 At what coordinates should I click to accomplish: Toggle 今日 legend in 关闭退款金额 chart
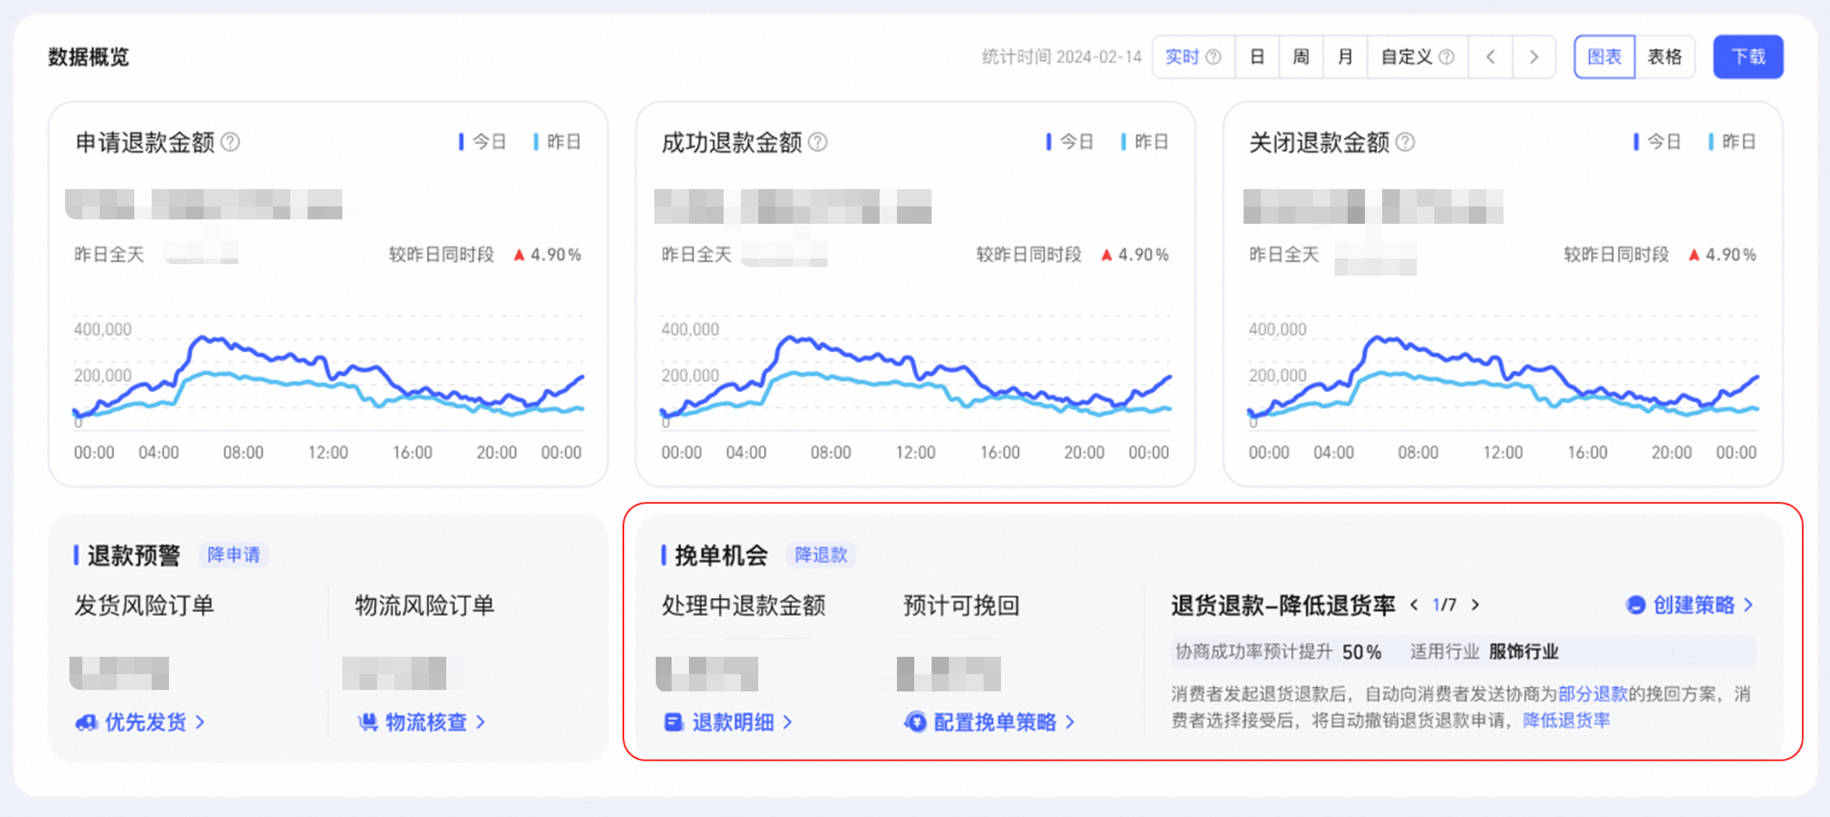[x=1657, y=142]
